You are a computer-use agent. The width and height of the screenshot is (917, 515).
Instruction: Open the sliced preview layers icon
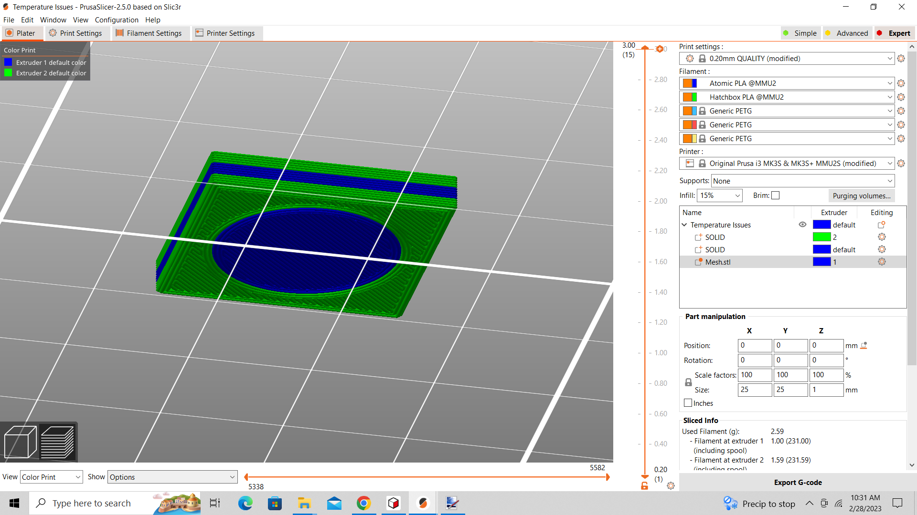coord(58,442)
